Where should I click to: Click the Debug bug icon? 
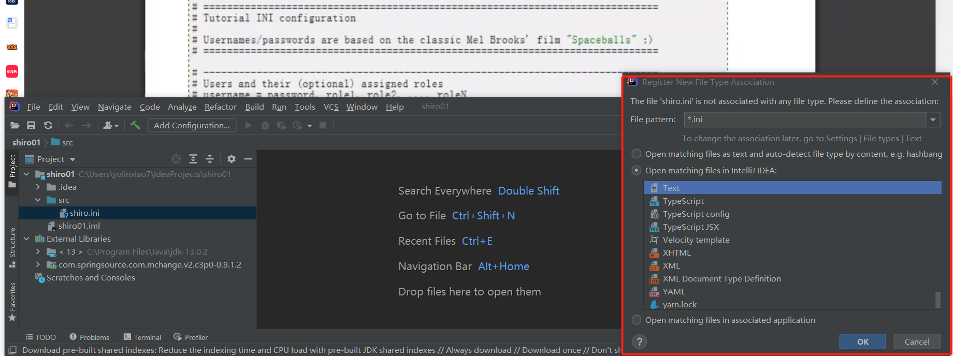point(265,125)
